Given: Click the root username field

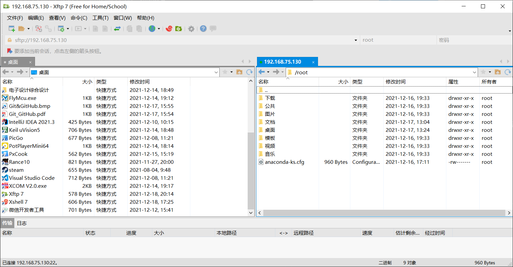Looking at the screenshot, I should point(398,40).
